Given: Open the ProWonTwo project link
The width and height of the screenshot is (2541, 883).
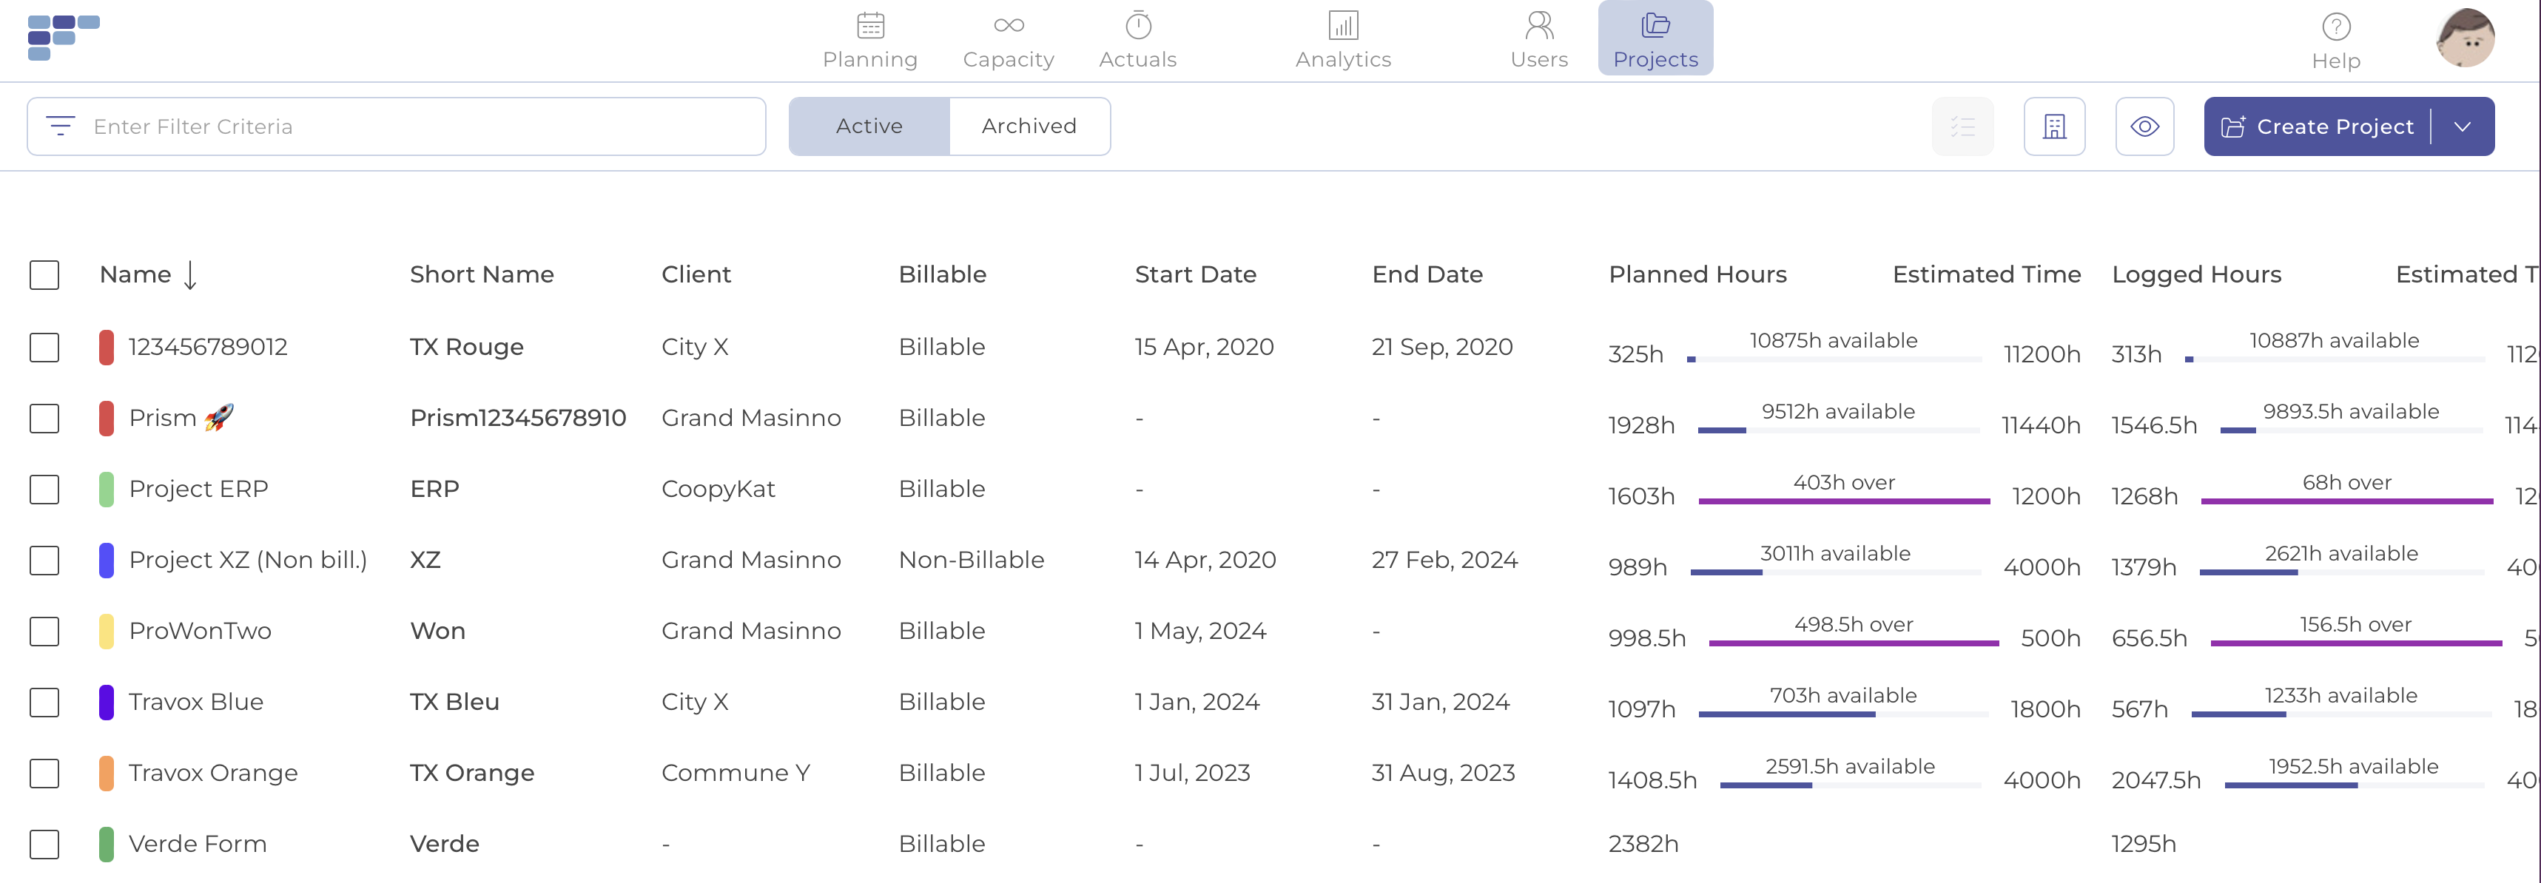Looking at the screenshot, I should 201,632.
